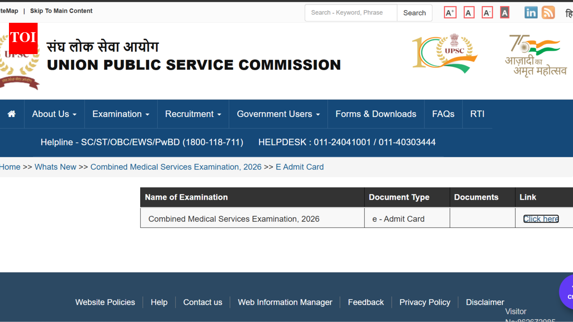Open Web Information Manager footer link

(x=285, y=302)
